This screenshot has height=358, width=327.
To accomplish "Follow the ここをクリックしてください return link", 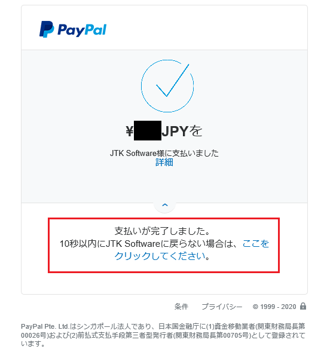I will [192, 250].
